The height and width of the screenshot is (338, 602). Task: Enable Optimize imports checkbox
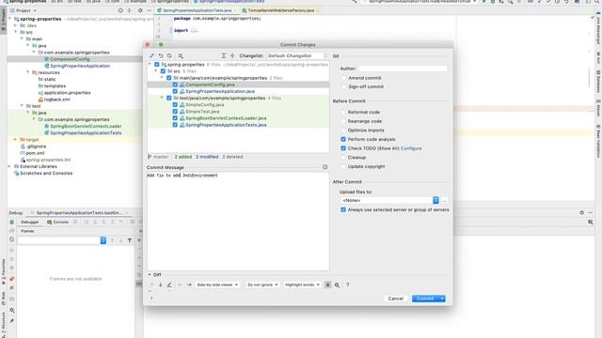coord(343,131)
